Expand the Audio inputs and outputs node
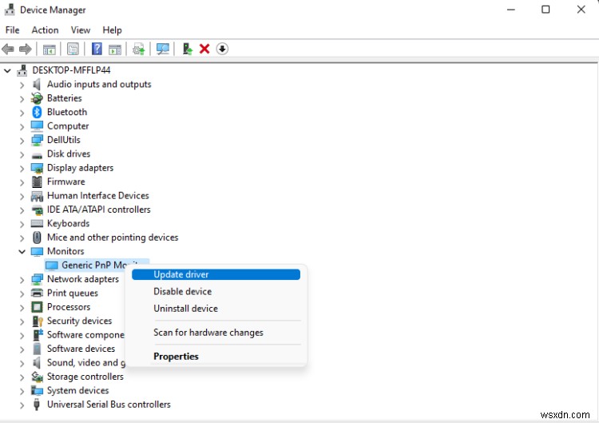599x423 pixels. point(22,85)
